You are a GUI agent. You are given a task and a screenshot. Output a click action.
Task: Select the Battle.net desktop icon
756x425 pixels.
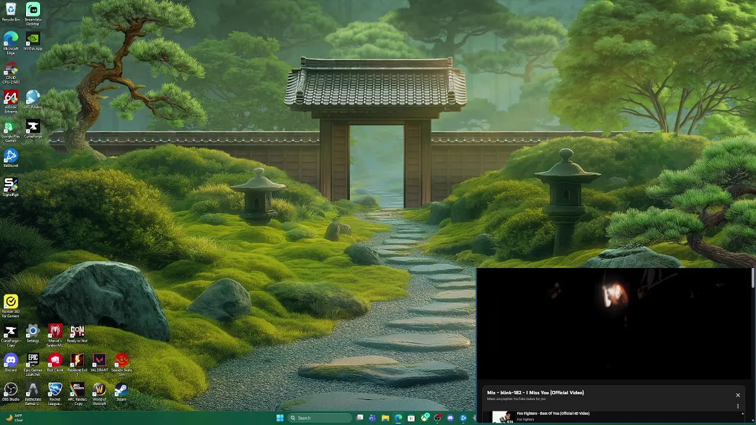coord(11,158)
